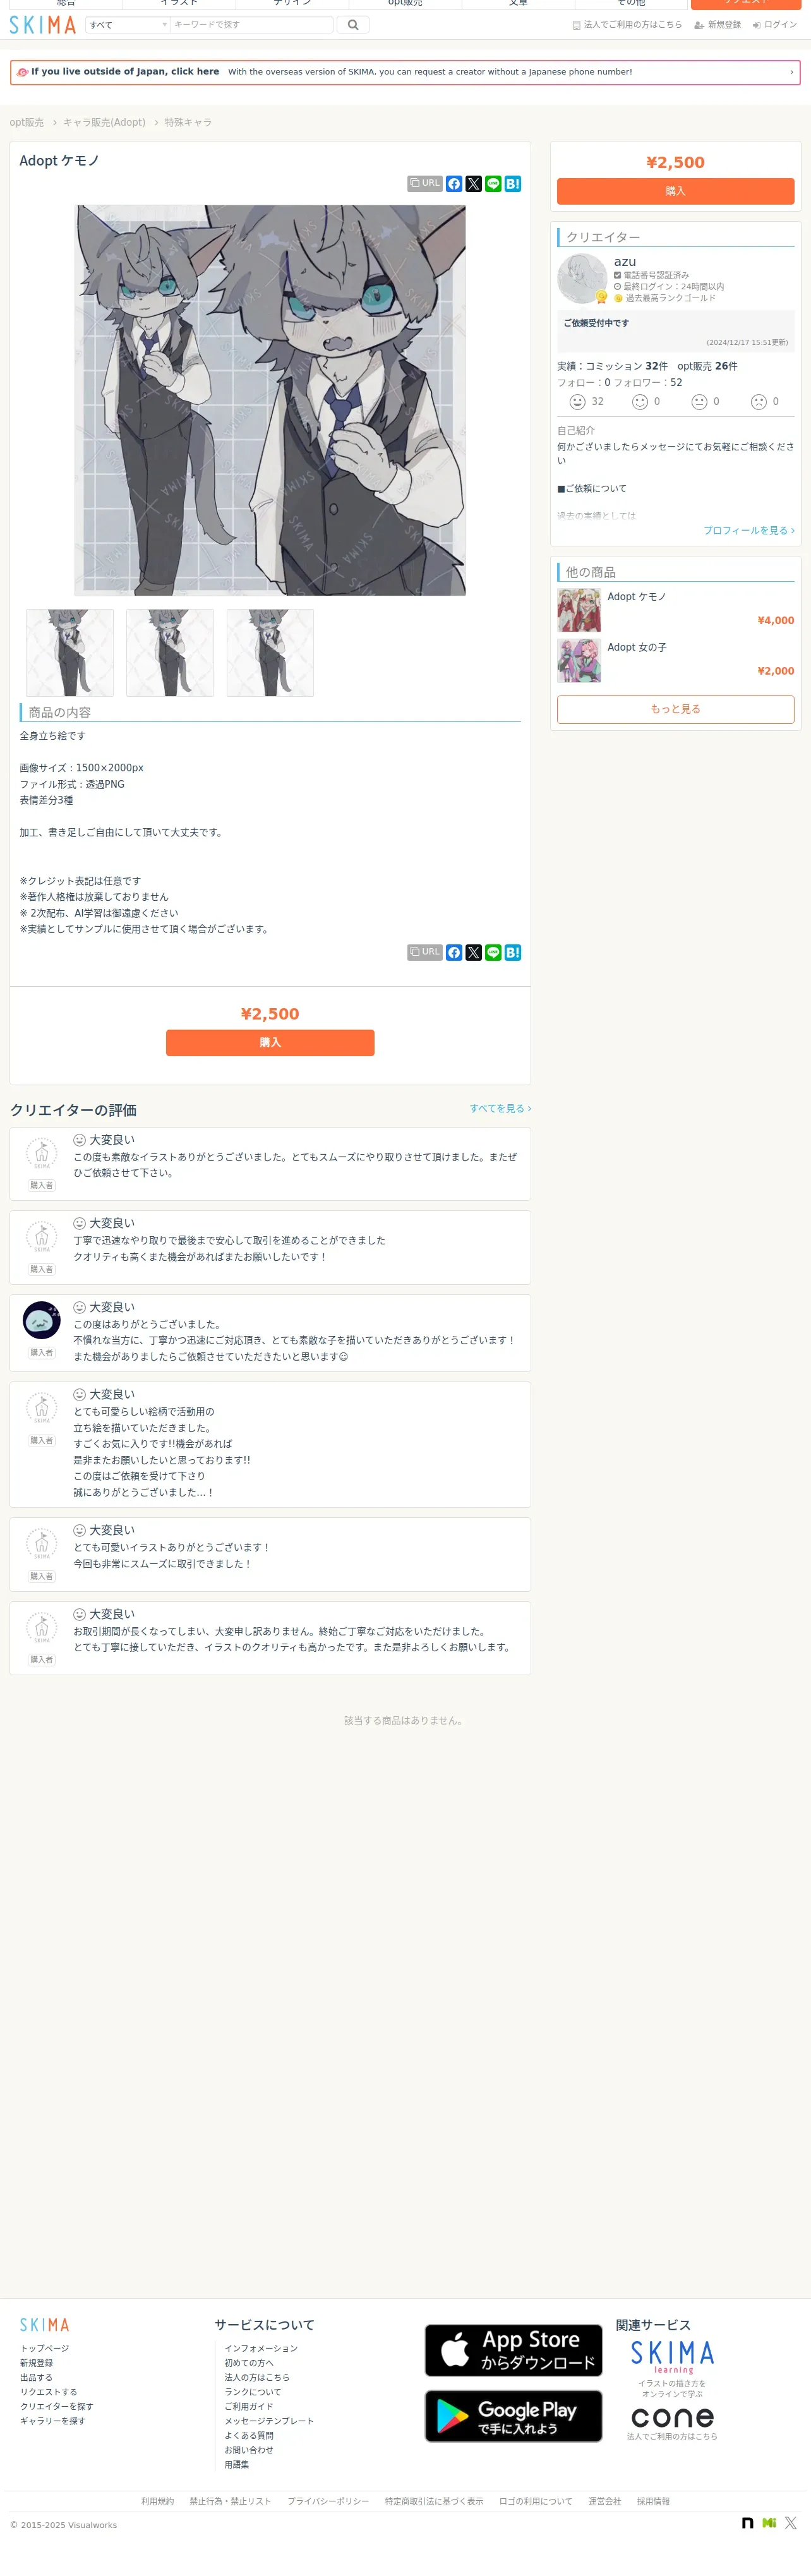Copy URL with top URL button

[x=425, y=184]
